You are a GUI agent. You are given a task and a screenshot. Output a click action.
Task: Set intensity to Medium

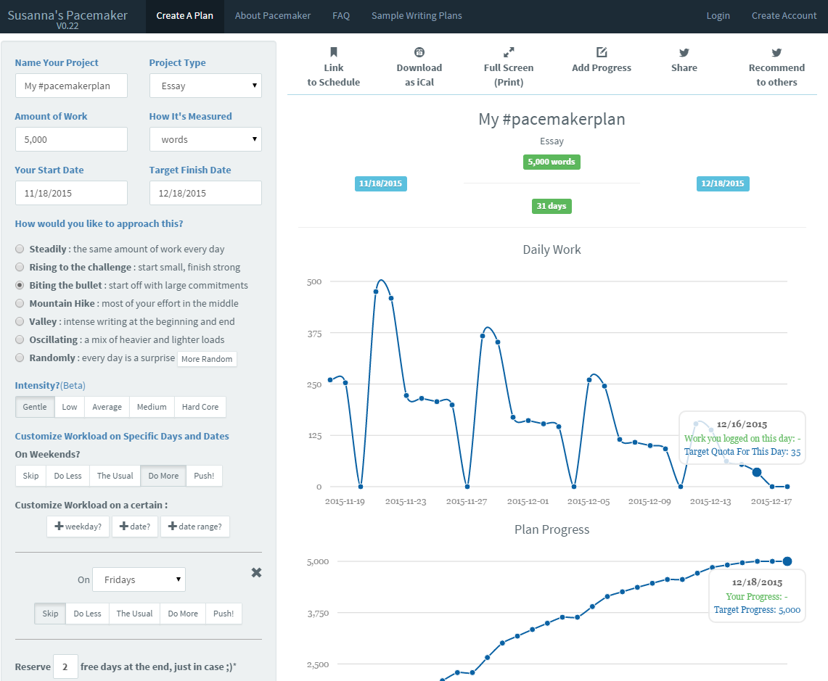(152, 407)
